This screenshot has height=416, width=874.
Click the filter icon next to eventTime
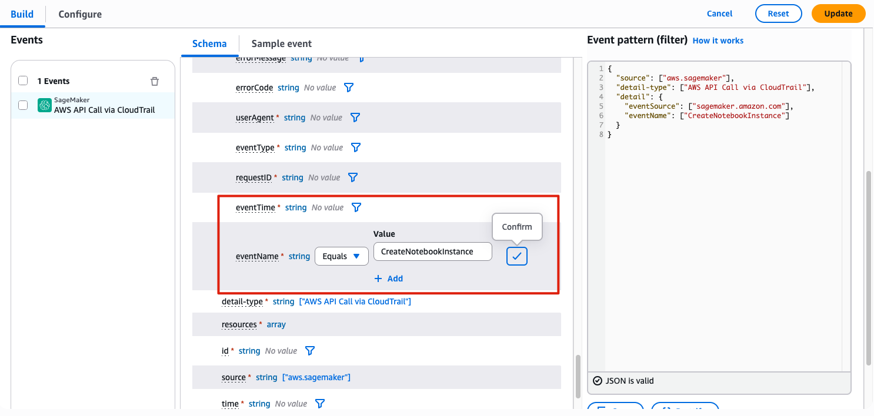356,207
